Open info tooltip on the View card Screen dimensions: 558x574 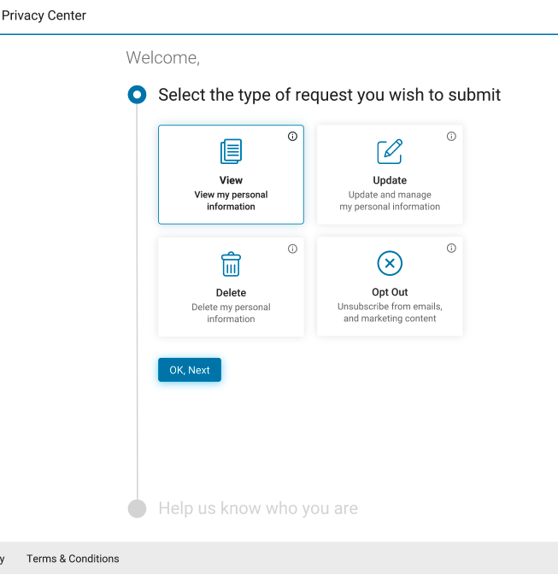292,137
